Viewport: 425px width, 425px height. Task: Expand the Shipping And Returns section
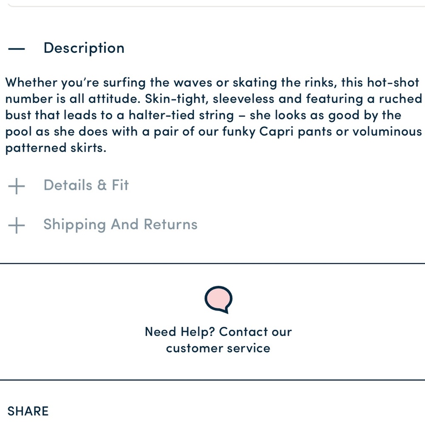(x=121, y=225)
